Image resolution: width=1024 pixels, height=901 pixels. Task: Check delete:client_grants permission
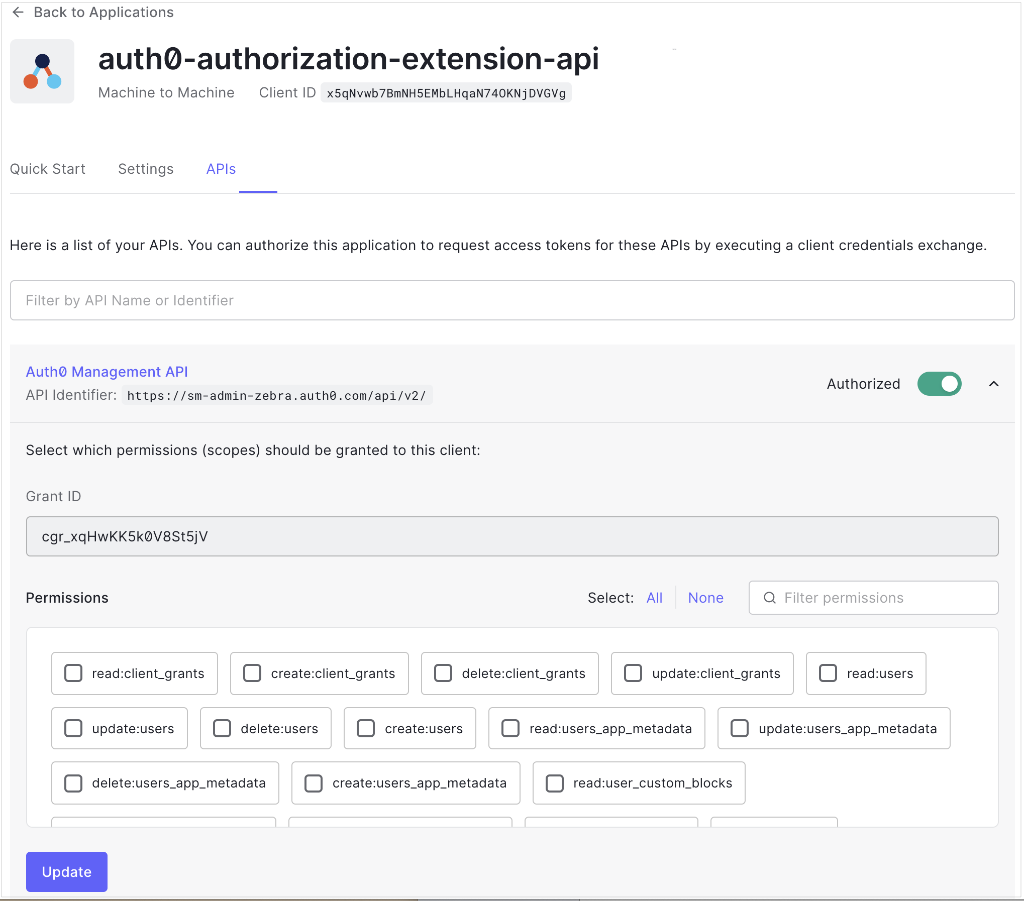coord(443,673)
